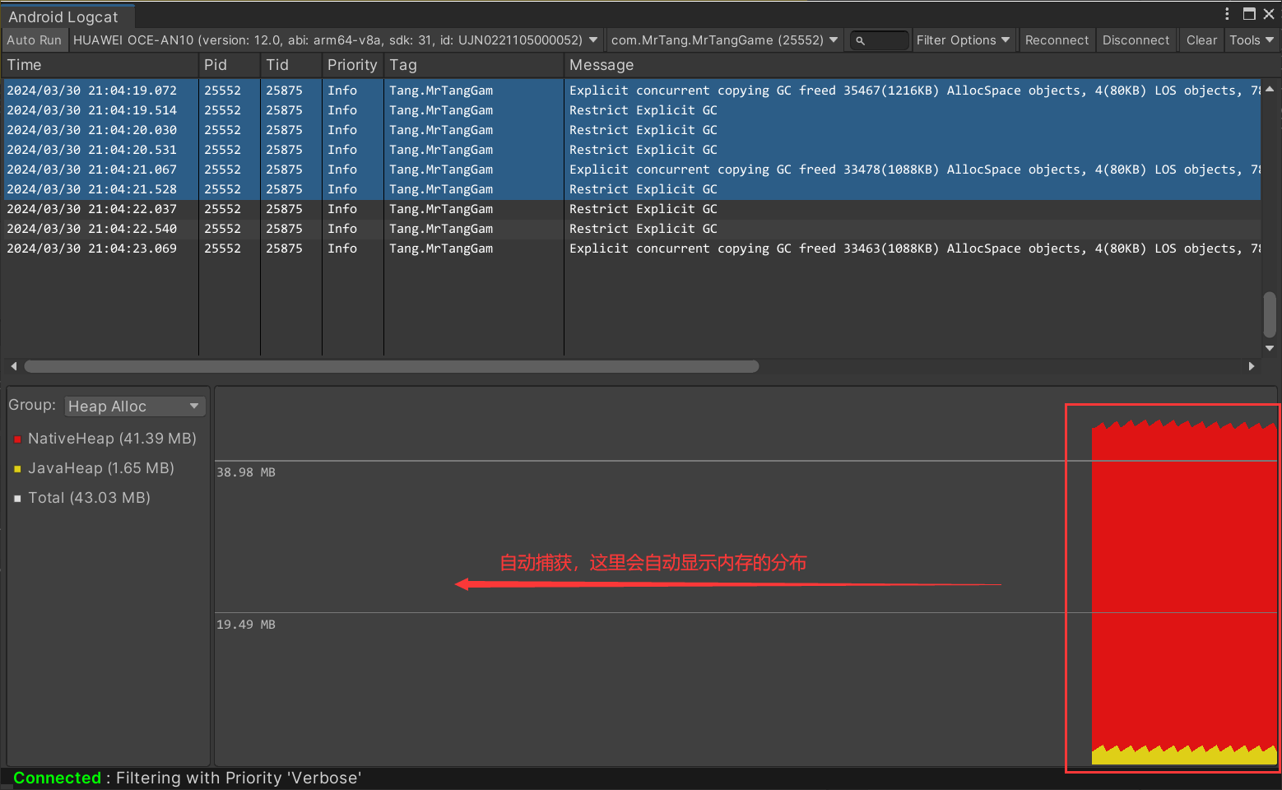This screenshot has height=790, width=1282.
Task: Toggle the Auto Run button
Action: coord(34,40)
